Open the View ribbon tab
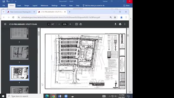Screen dimensions: 174x98 pos(71,5)
